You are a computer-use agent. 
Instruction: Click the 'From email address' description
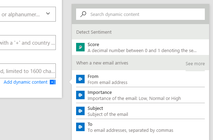coord(107,83)
